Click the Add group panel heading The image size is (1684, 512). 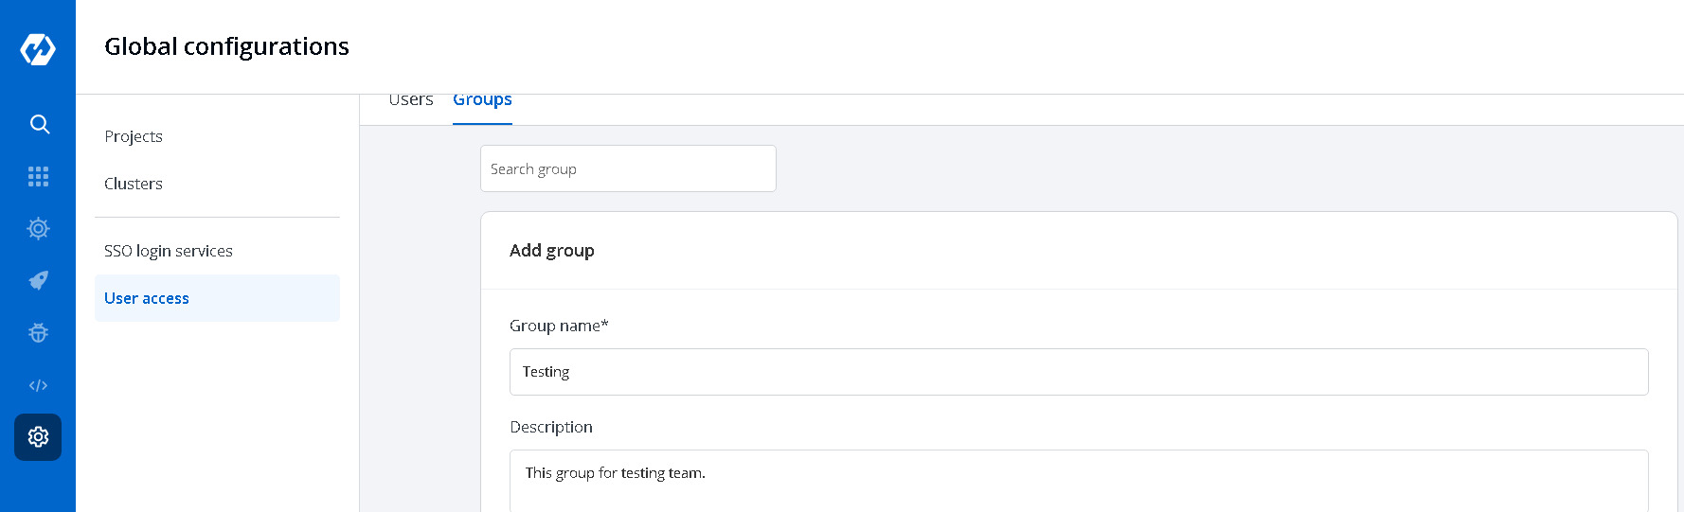pos(552,251)
